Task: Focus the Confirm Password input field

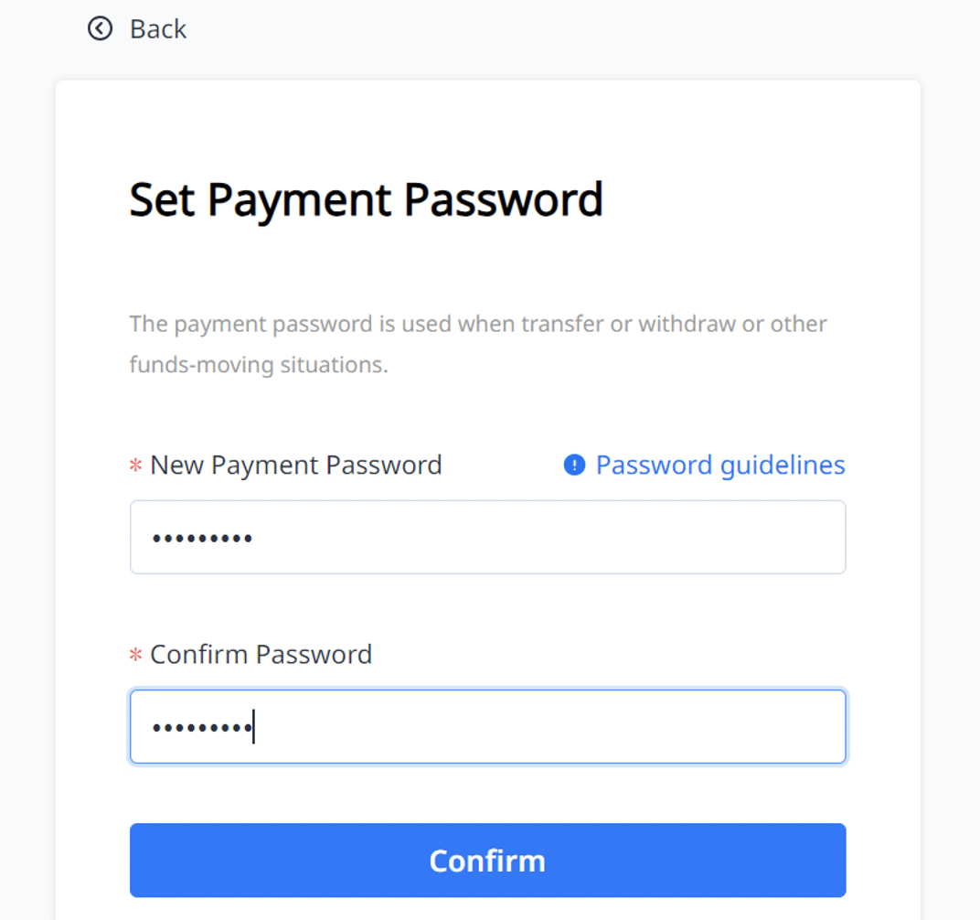Action: pyautogui.click(x=549, y=727)
